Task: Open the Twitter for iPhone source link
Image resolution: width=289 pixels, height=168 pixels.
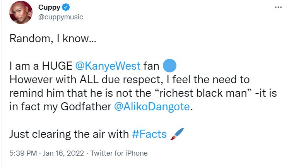Action: pos(119,153)
